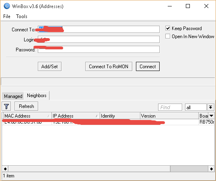Open the neighbors filter funnel icon
This screenshot has width=216, height=181.
[6, 106]
